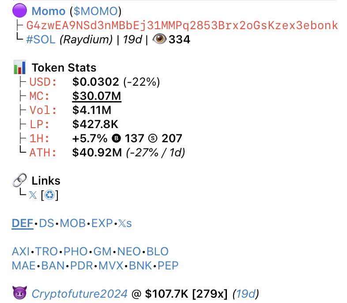Image resolution: width=347 pixels, height=303 pixels.
Task: Open the MOB link
Action: (73, 223)
